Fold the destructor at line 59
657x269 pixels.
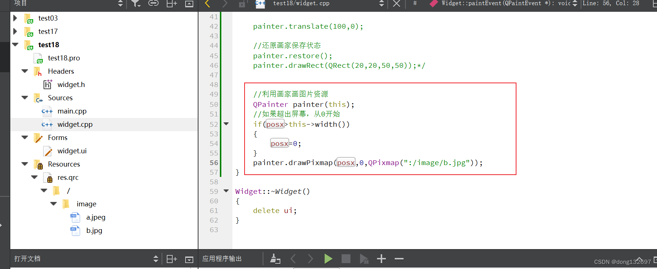click(226, 191)
